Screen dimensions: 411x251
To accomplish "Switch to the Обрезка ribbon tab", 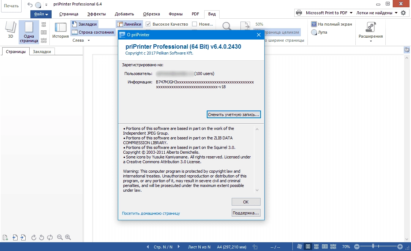I will 151,14.
